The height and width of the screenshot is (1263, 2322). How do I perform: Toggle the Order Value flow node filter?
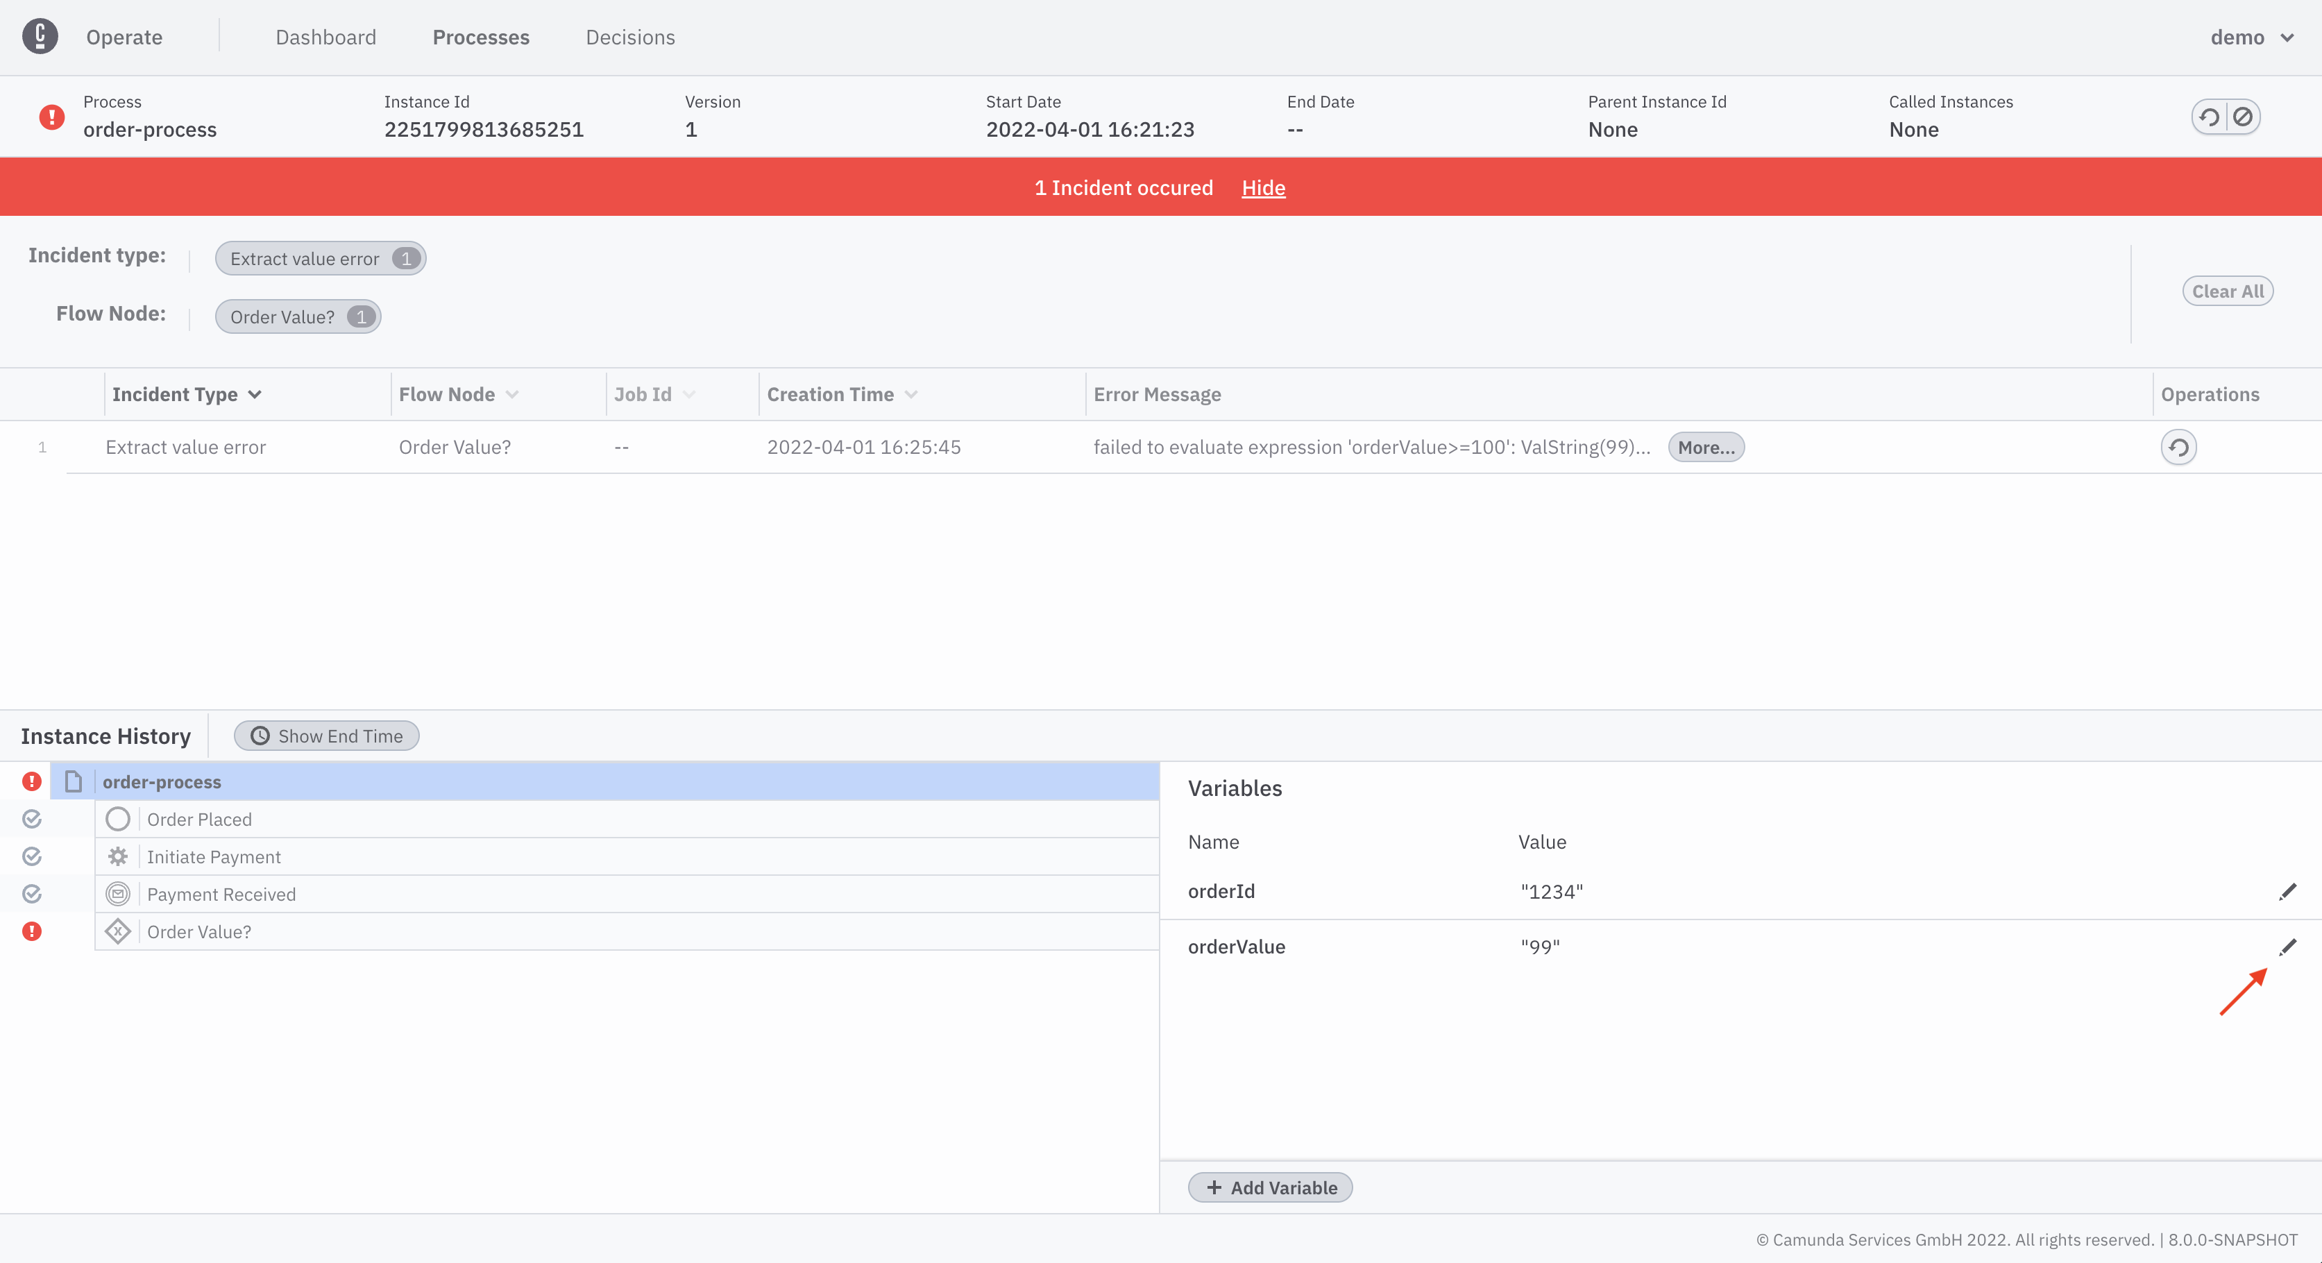pyautogui.click(x=297, y=316)
